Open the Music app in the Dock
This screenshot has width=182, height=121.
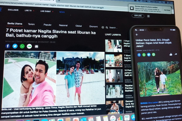click(113, 118)
